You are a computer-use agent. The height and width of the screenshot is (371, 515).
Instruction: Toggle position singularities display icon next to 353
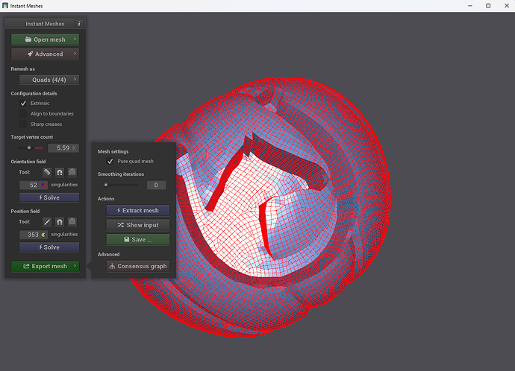43,235
